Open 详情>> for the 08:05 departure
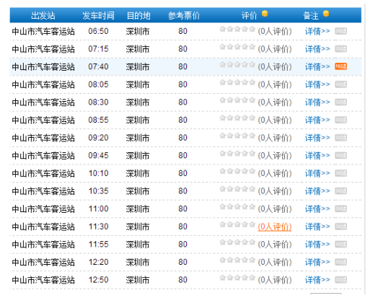The image size is (378, 298). click(x=317, y=84)
